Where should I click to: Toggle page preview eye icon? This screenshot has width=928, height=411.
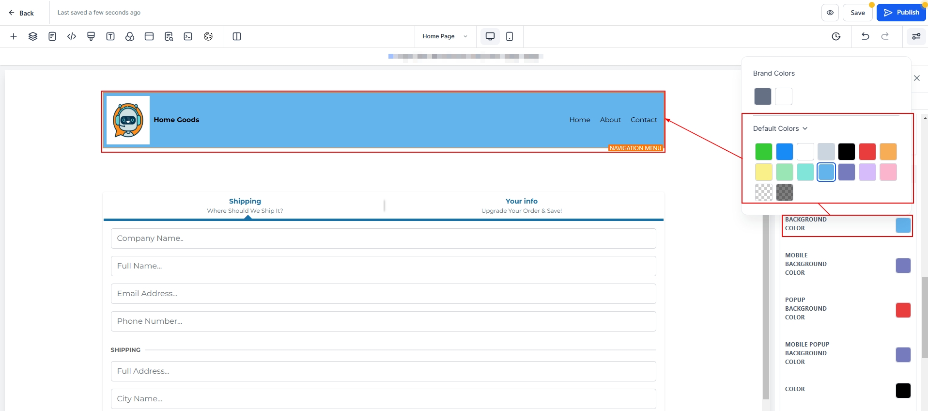830,13
